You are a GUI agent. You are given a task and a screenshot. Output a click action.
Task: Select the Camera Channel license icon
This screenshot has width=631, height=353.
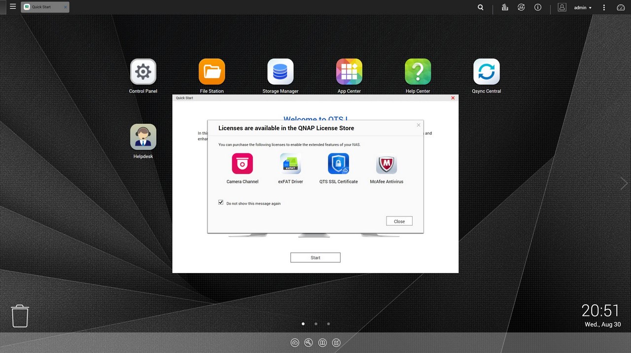tap(243, 163)
